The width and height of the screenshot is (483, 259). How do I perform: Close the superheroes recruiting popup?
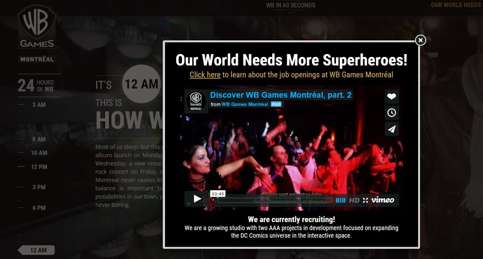click(420, 40)
